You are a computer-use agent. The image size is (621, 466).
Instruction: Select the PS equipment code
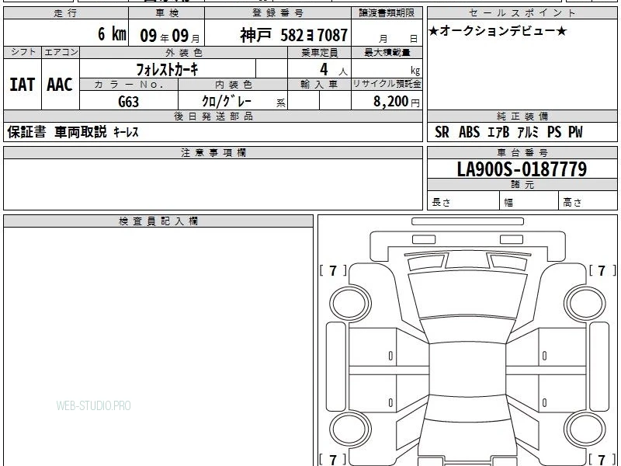click(x=554, y=132)
